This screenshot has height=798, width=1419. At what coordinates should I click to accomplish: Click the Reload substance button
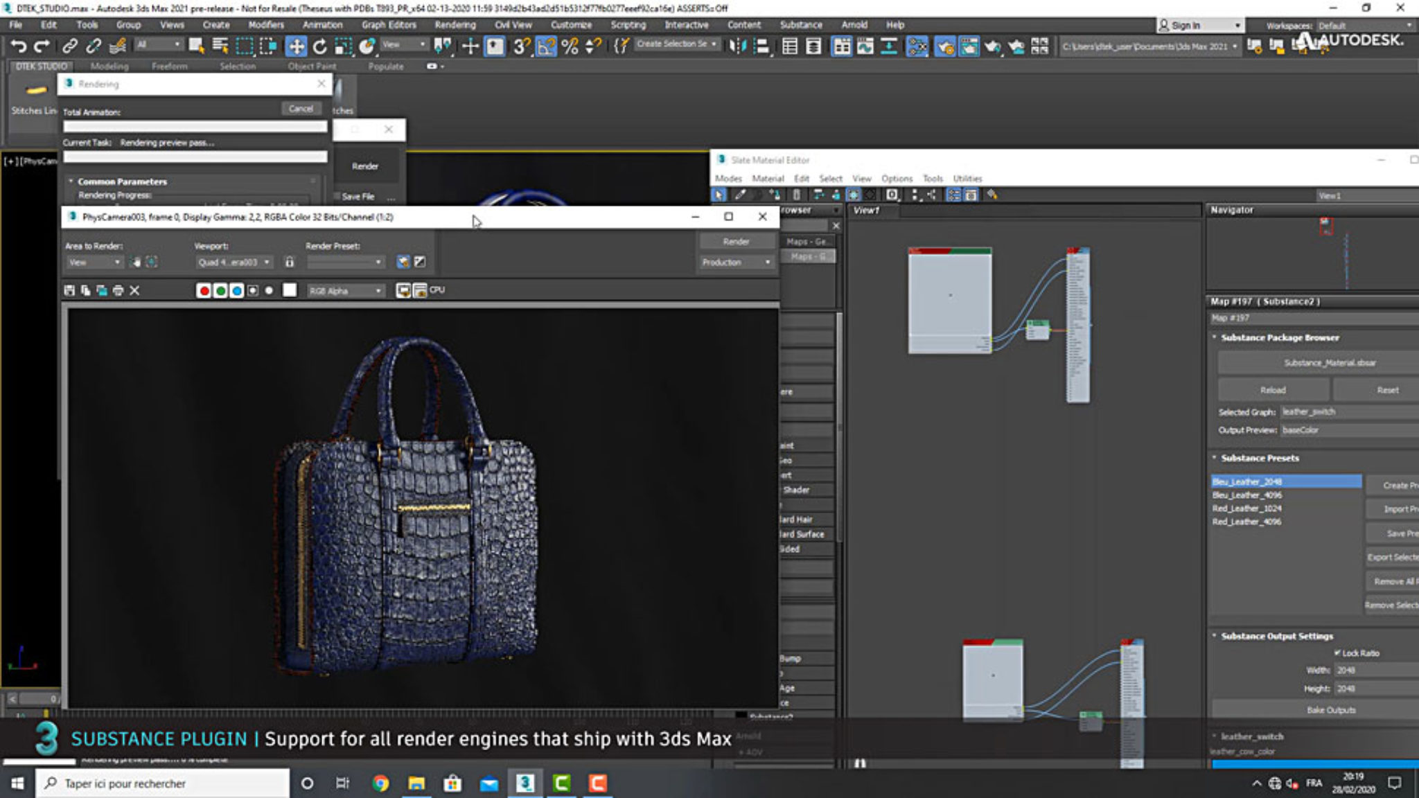[1273, 390]
